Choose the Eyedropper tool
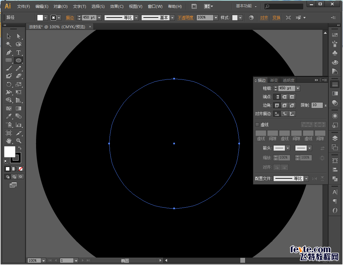This screenshot has height=265, width=343. click(9, 116)
